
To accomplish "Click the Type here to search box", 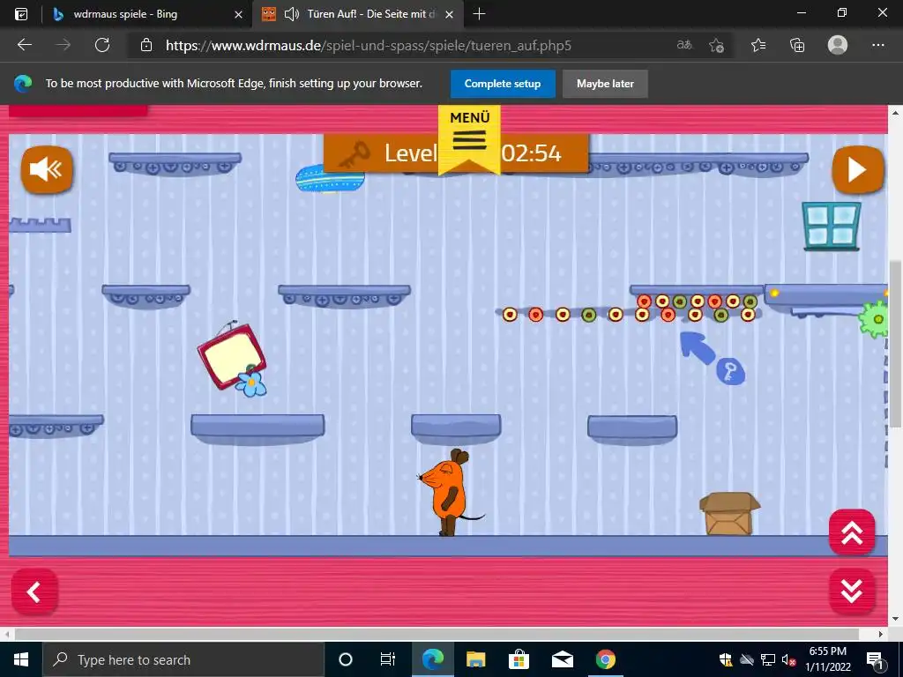I will point(183,659).
